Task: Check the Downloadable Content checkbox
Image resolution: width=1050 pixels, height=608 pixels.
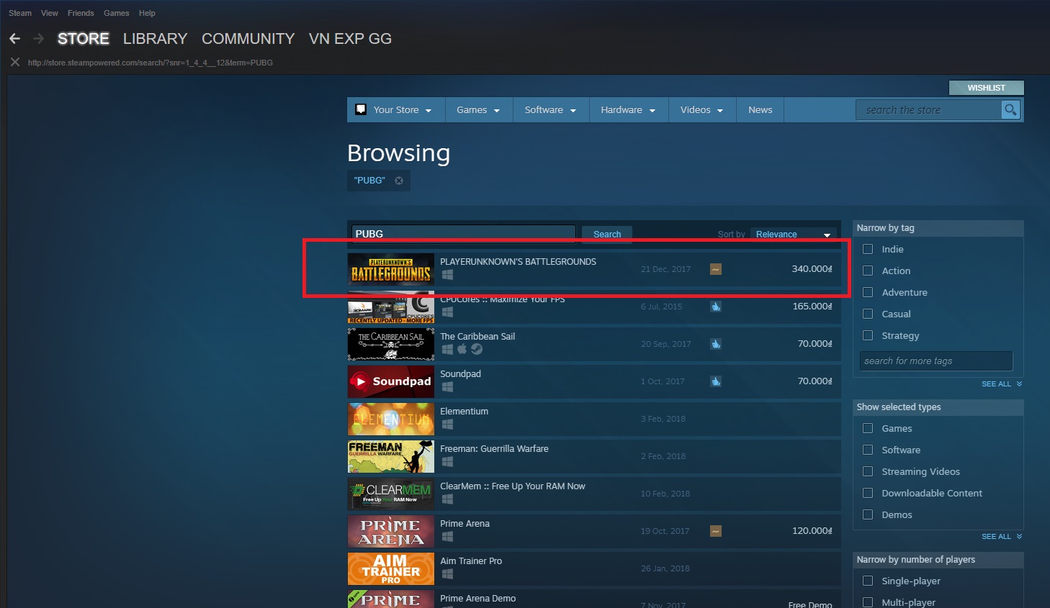Action: [868, 493]
